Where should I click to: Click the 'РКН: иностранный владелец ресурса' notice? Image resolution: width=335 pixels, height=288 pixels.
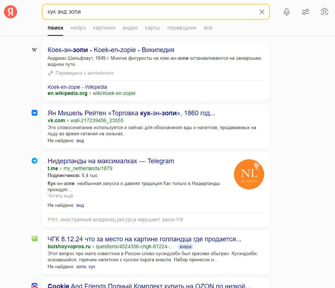pyautogui.click(x=116, y=220)
